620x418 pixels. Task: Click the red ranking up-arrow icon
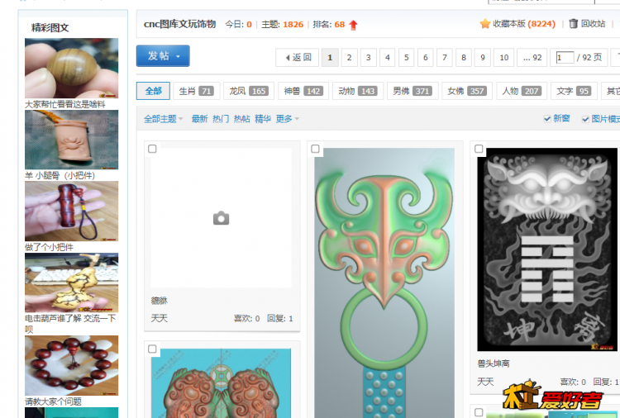[x=354, y=25]
